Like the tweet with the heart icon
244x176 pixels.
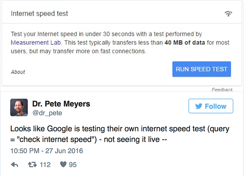coord(63,165)
